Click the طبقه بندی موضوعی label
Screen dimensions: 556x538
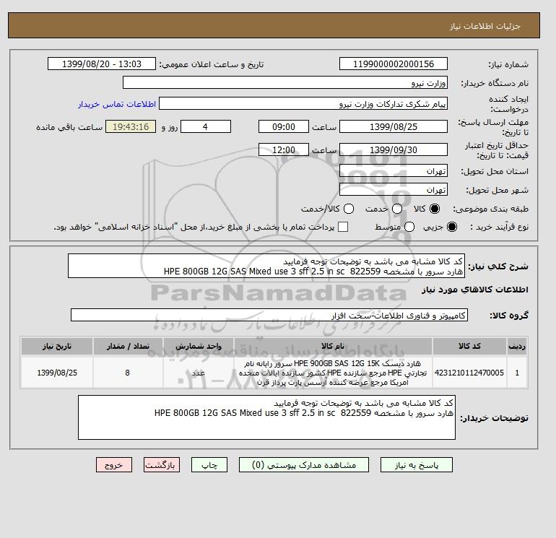tap(490, 209)
